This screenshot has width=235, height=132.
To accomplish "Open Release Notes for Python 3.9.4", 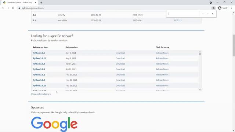I will [x=162, y=64].
